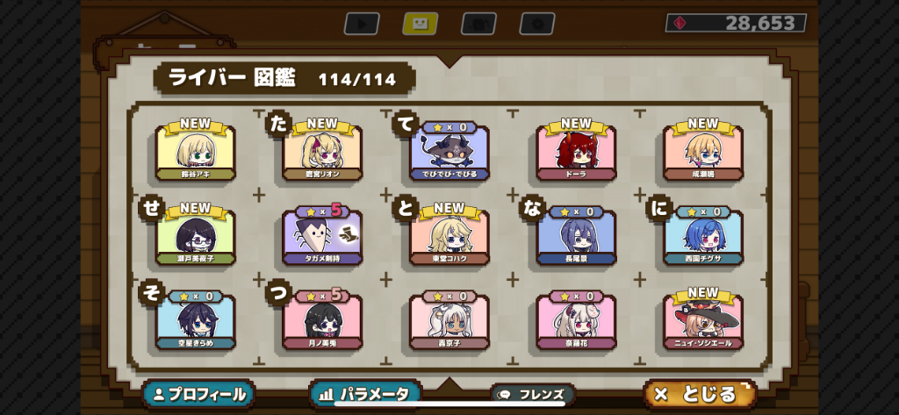Open 東堂コハク character card
Viewport: 899px width, 415px height.
[449, 234]
